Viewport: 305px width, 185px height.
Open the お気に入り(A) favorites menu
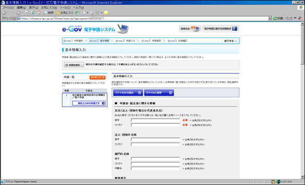[49, 8]
